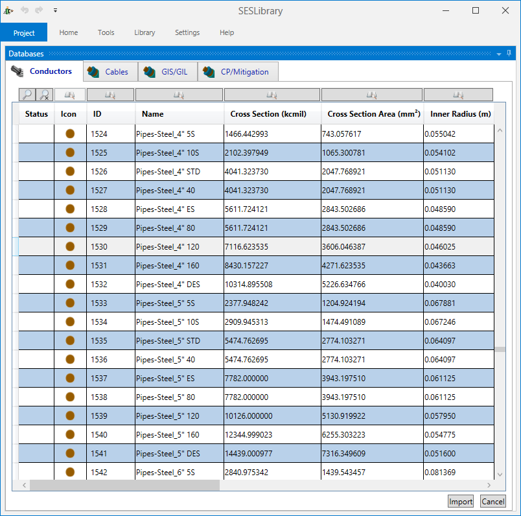Select row Pipes-Steel_5" ES
This screenshot has height=516, width=521.
point(256,378)
